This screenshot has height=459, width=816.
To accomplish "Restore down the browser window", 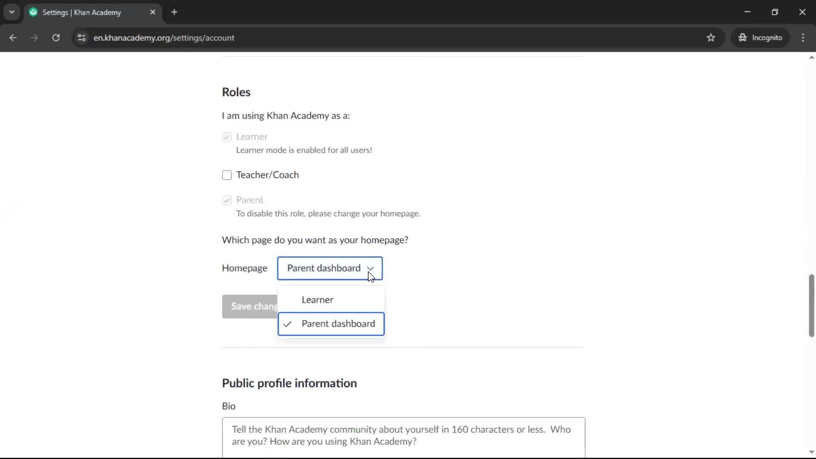I will click(775, 12).
